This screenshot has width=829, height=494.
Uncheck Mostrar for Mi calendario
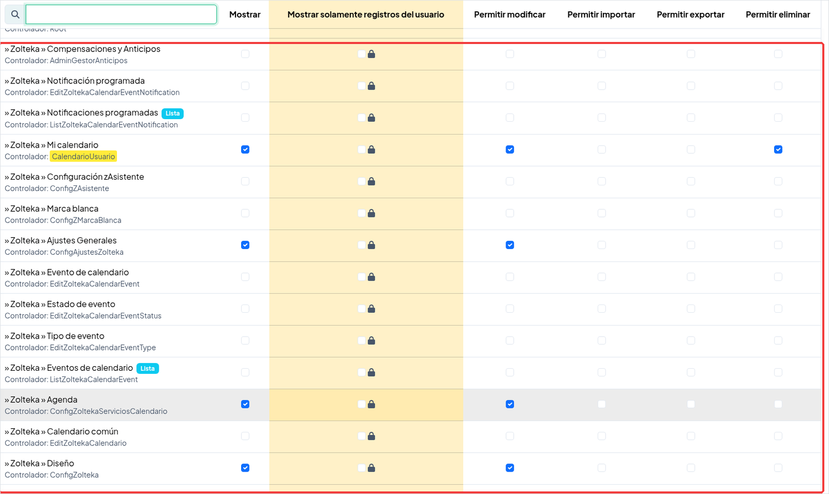click(x=245, y=150)
